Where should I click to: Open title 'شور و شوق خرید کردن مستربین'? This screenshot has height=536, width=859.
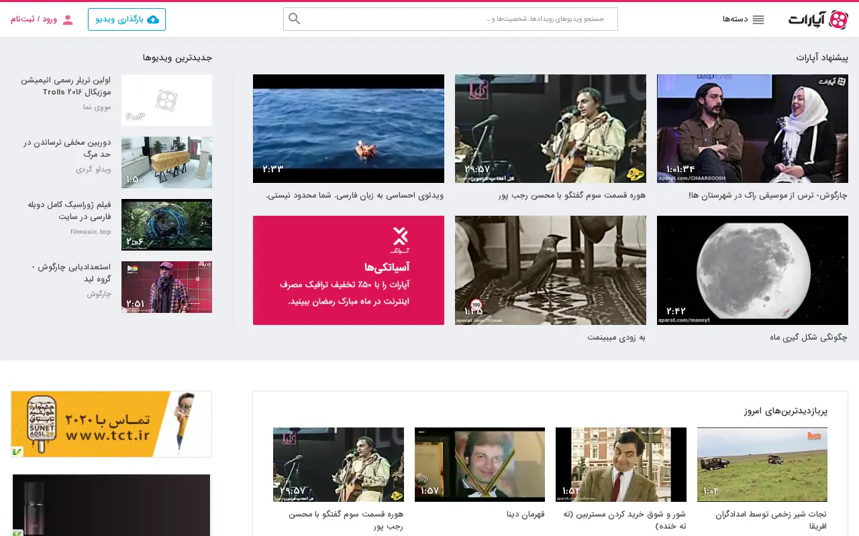tap(625, 521)
